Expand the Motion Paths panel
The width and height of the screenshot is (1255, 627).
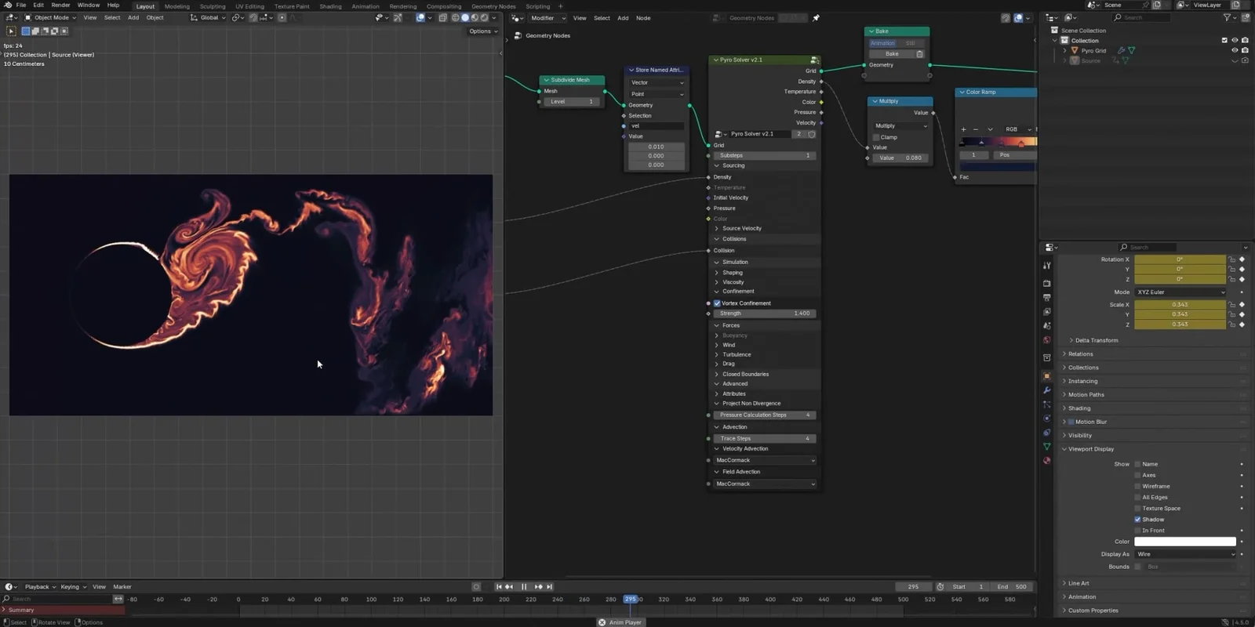point(1086,395)
